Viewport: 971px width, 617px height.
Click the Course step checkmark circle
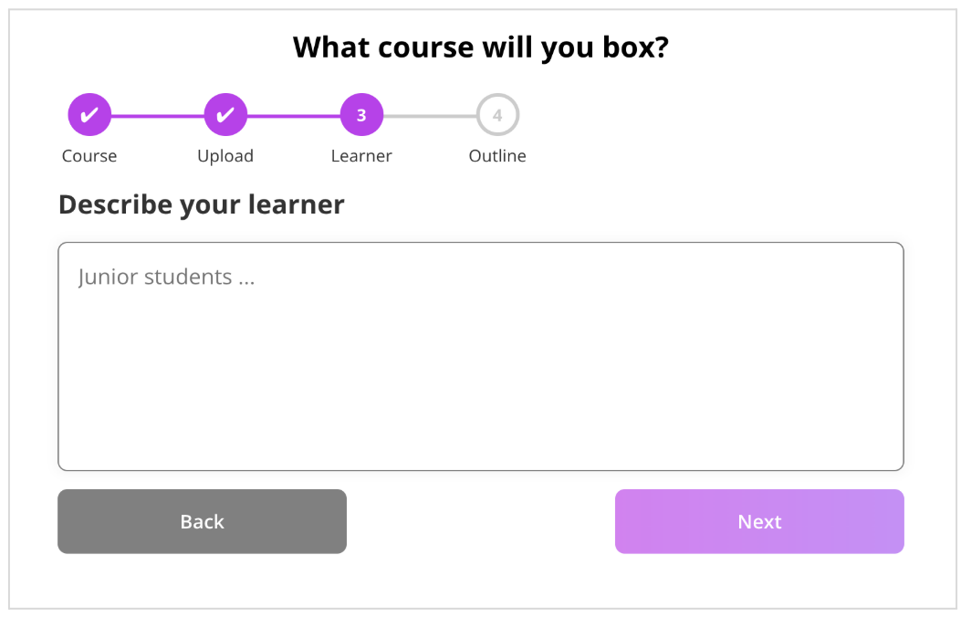[89, 115]
